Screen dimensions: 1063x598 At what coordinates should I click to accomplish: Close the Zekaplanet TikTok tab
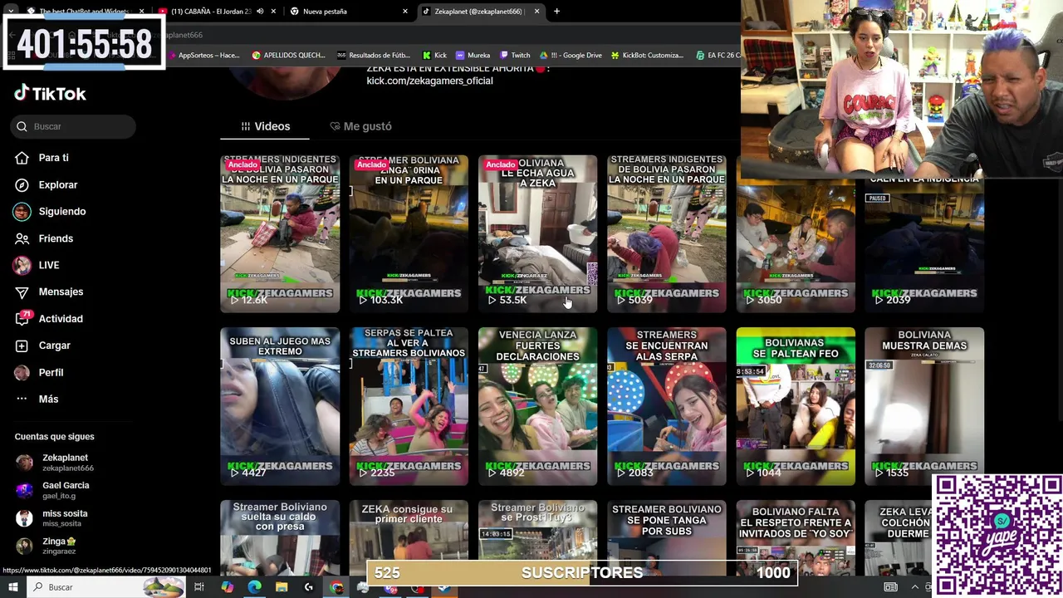537,12
